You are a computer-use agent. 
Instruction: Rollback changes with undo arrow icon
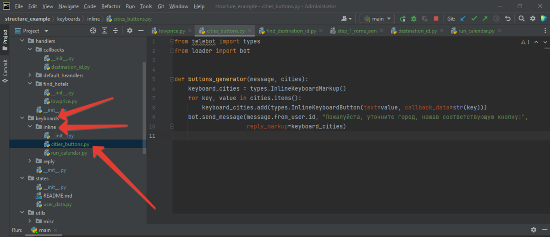(507, 19)
